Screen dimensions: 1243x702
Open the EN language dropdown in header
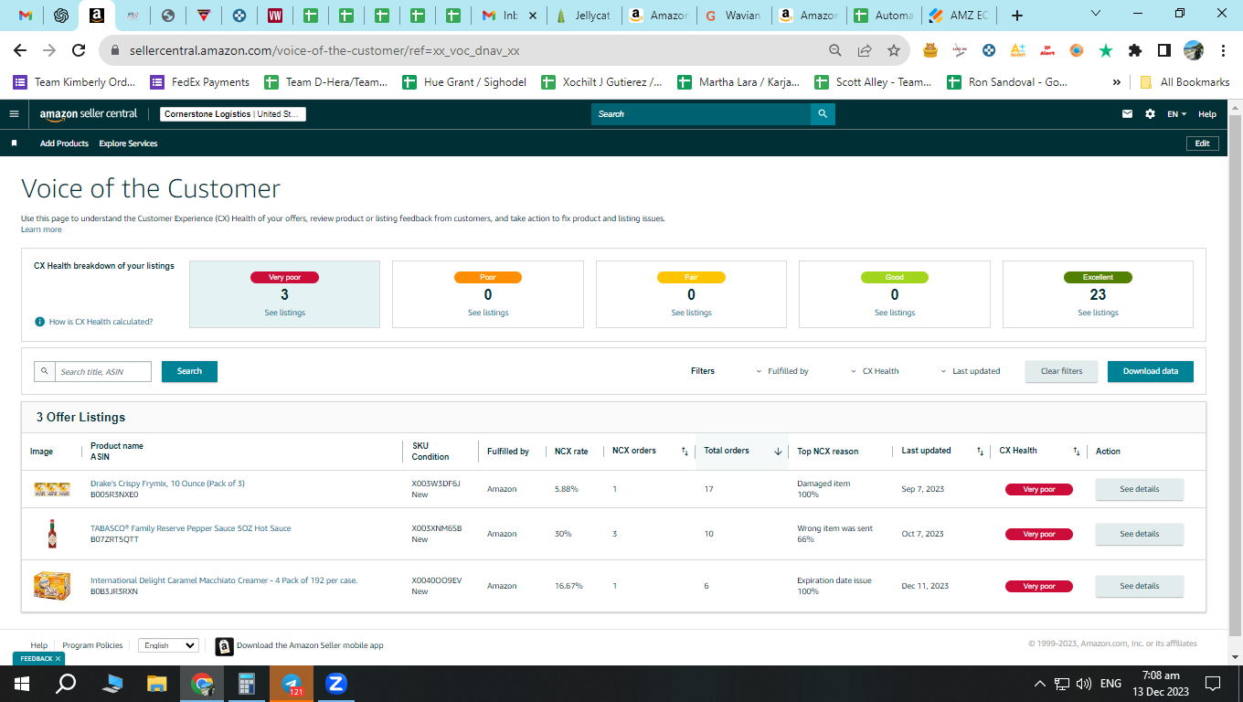pyautogui.click(x=1177, y=114)
